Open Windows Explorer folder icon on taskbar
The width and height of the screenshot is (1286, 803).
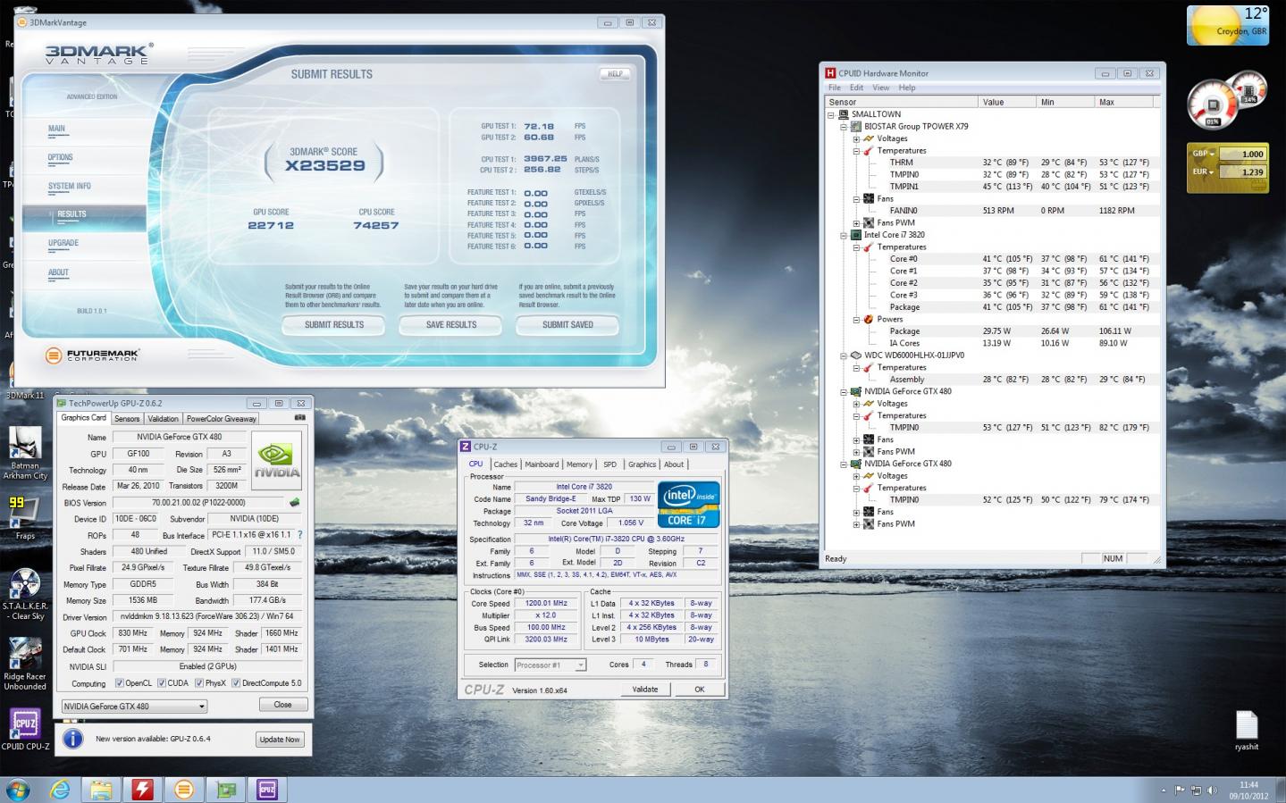(101, 790)
